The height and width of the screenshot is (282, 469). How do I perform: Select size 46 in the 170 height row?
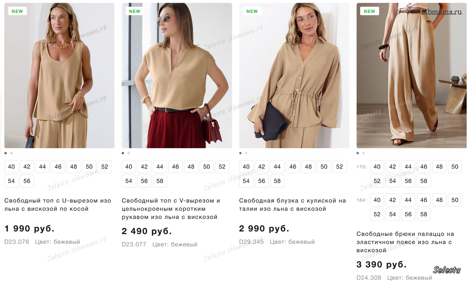[x=424, y=167]
